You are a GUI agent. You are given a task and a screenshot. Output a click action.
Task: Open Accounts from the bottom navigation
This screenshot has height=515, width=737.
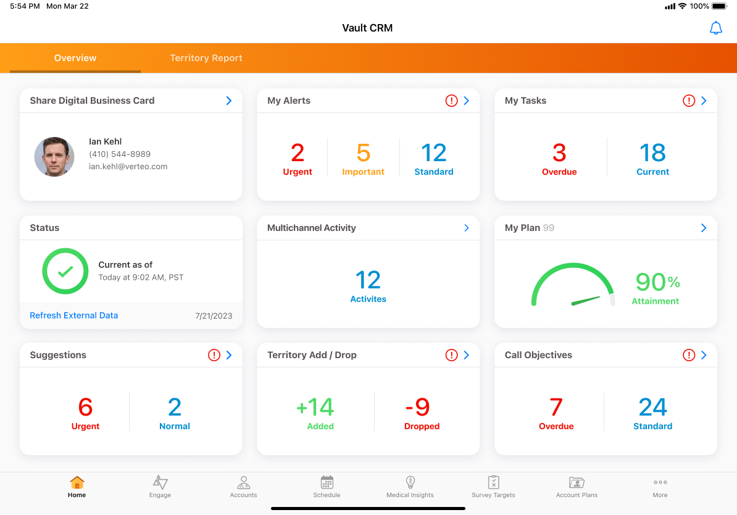pyautogui.click(x=243, y=483)
